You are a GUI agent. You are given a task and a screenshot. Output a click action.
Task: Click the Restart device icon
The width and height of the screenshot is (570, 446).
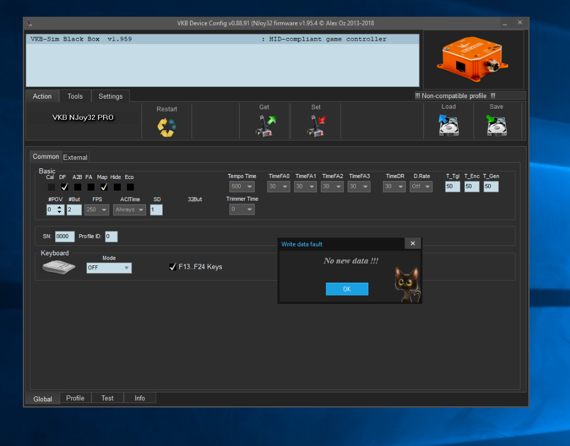coord(167,127)
